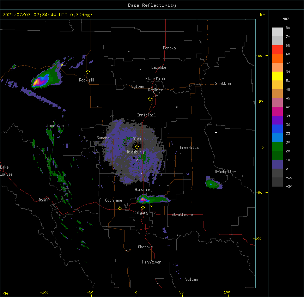
Task: Click the white asterisk marker east of Innisfail
Action: click(177, 107)
